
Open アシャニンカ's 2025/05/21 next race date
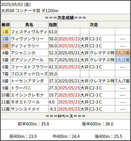click(x=68, y=53)
